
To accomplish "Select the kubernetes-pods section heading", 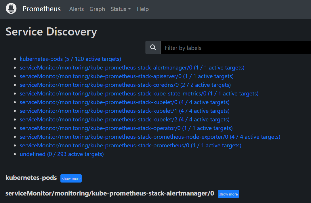I will point(31,178).
